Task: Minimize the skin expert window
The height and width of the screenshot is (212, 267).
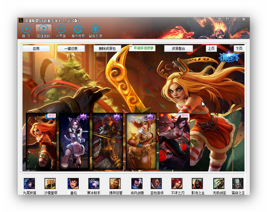Action: click(235, 20)
